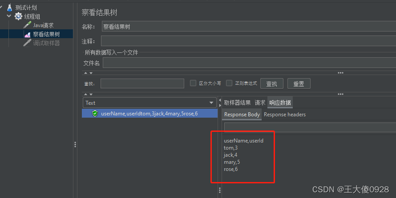The image size is (396, 198).
Task: Select 线程组 tree node
Action: 32,16
